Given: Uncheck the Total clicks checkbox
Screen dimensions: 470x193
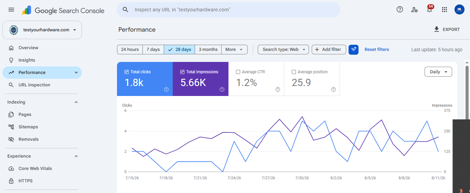Looking at the screenshot, I should pos(127,72).
